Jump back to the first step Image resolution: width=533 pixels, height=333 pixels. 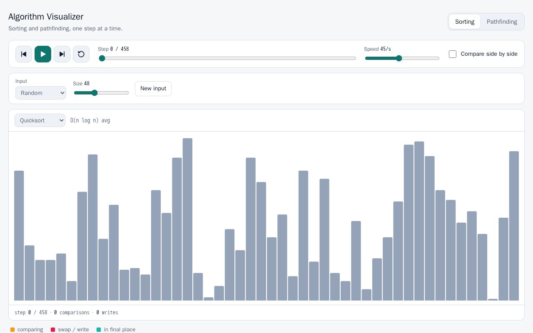(x=24, y=54)
